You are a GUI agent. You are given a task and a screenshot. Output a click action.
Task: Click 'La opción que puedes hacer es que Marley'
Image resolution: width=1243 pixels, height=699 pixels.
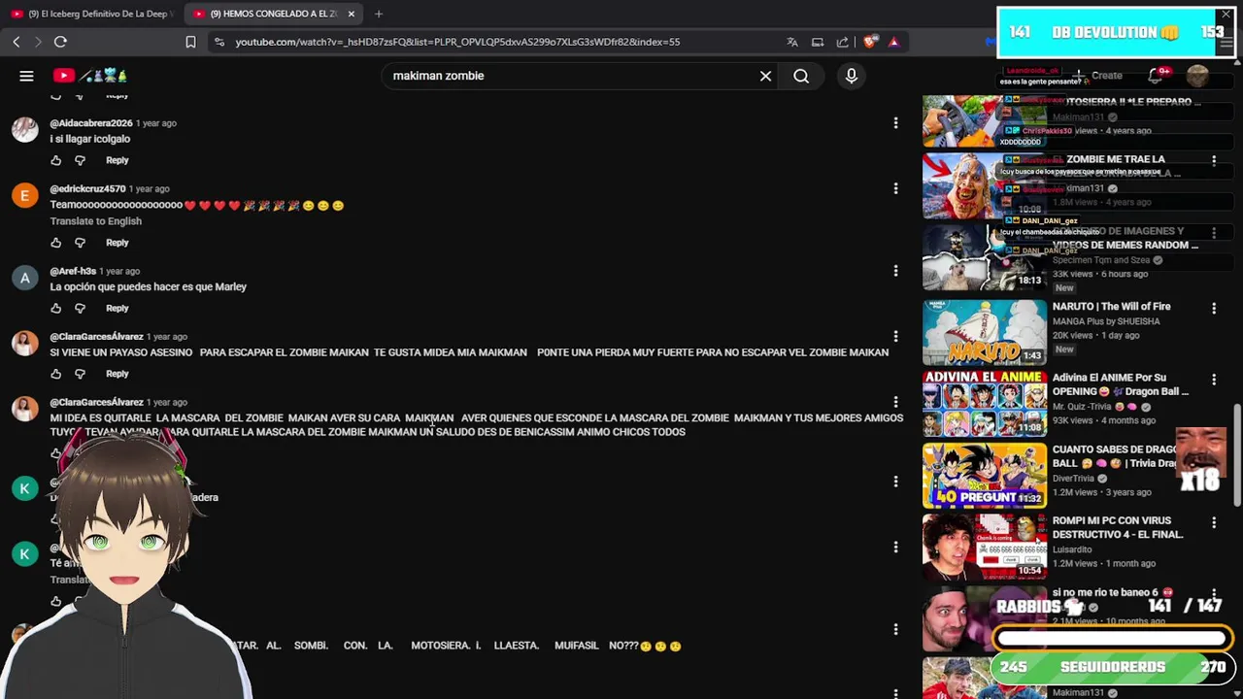click(x=149, y=287)
